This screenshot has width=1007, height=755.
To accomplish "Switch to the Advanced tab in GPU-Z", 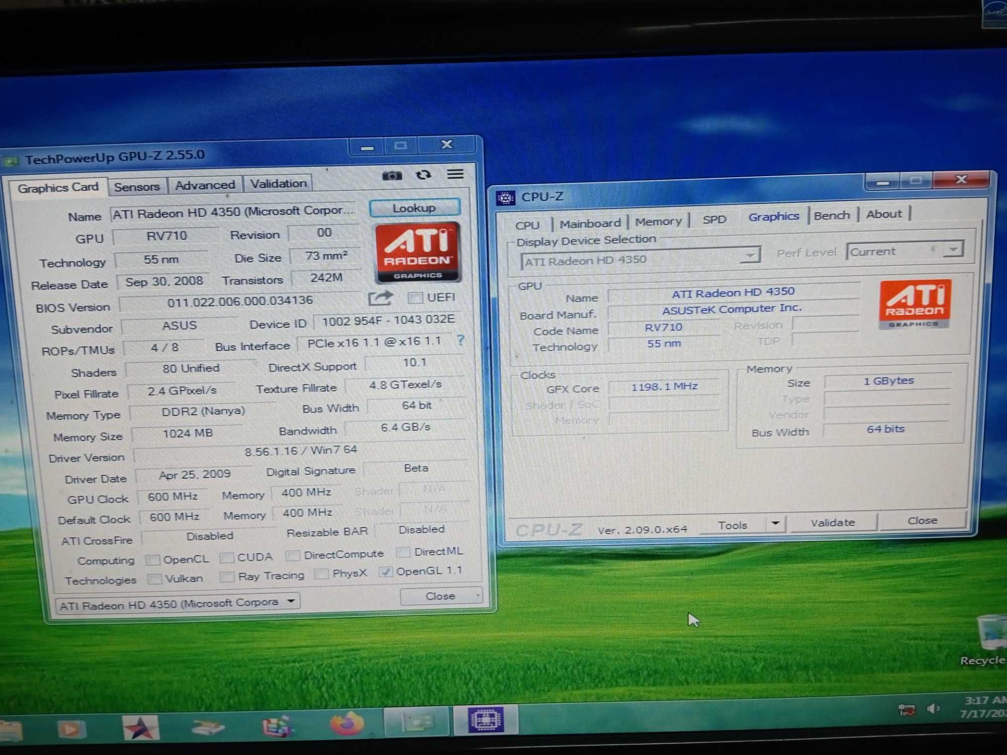I will click(x=205, y=185).
